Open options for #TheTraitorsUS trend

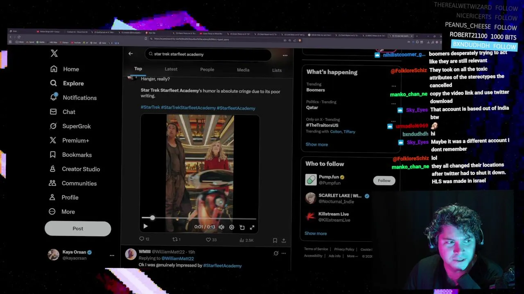pyautogui.click(x=393, y=121)
